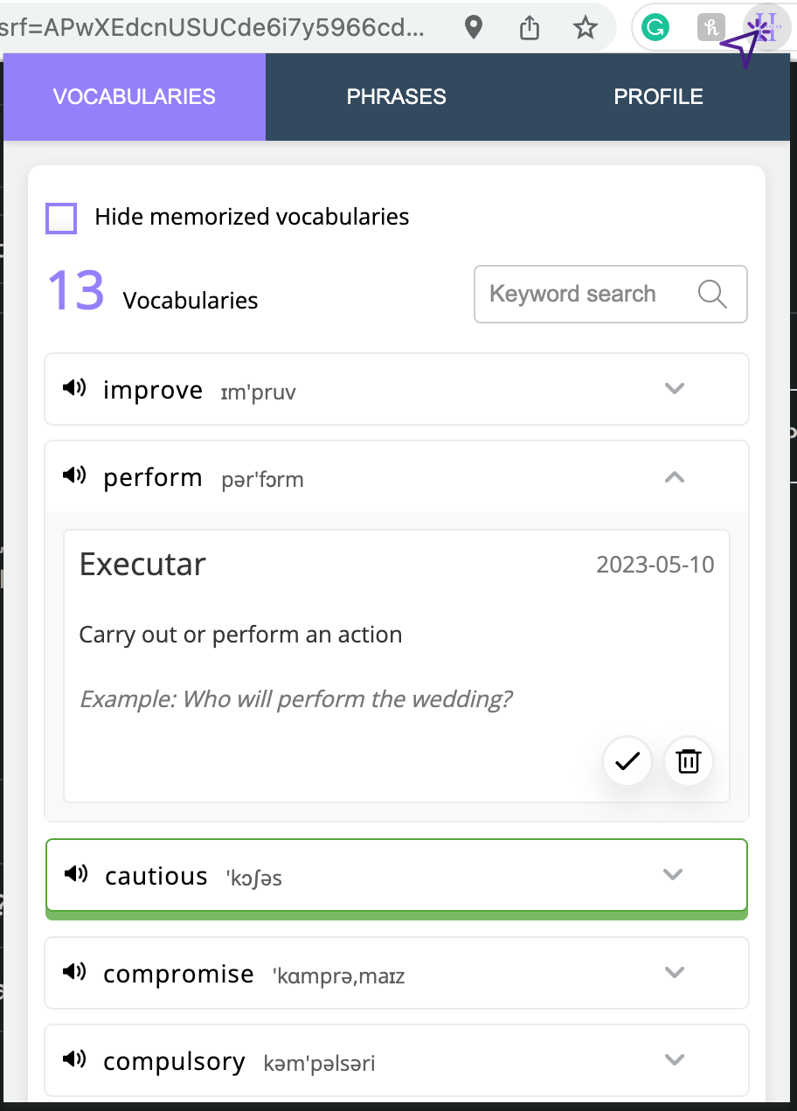Play pronunciation audio for compromise

pyautogui.click(x=74, y=972)
